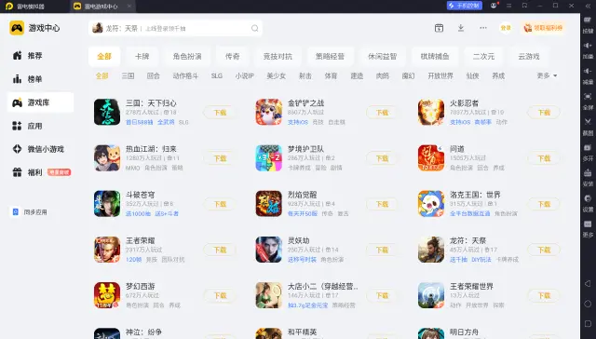
Task: Select the 休闲益智 category tab
Action: 382,56
